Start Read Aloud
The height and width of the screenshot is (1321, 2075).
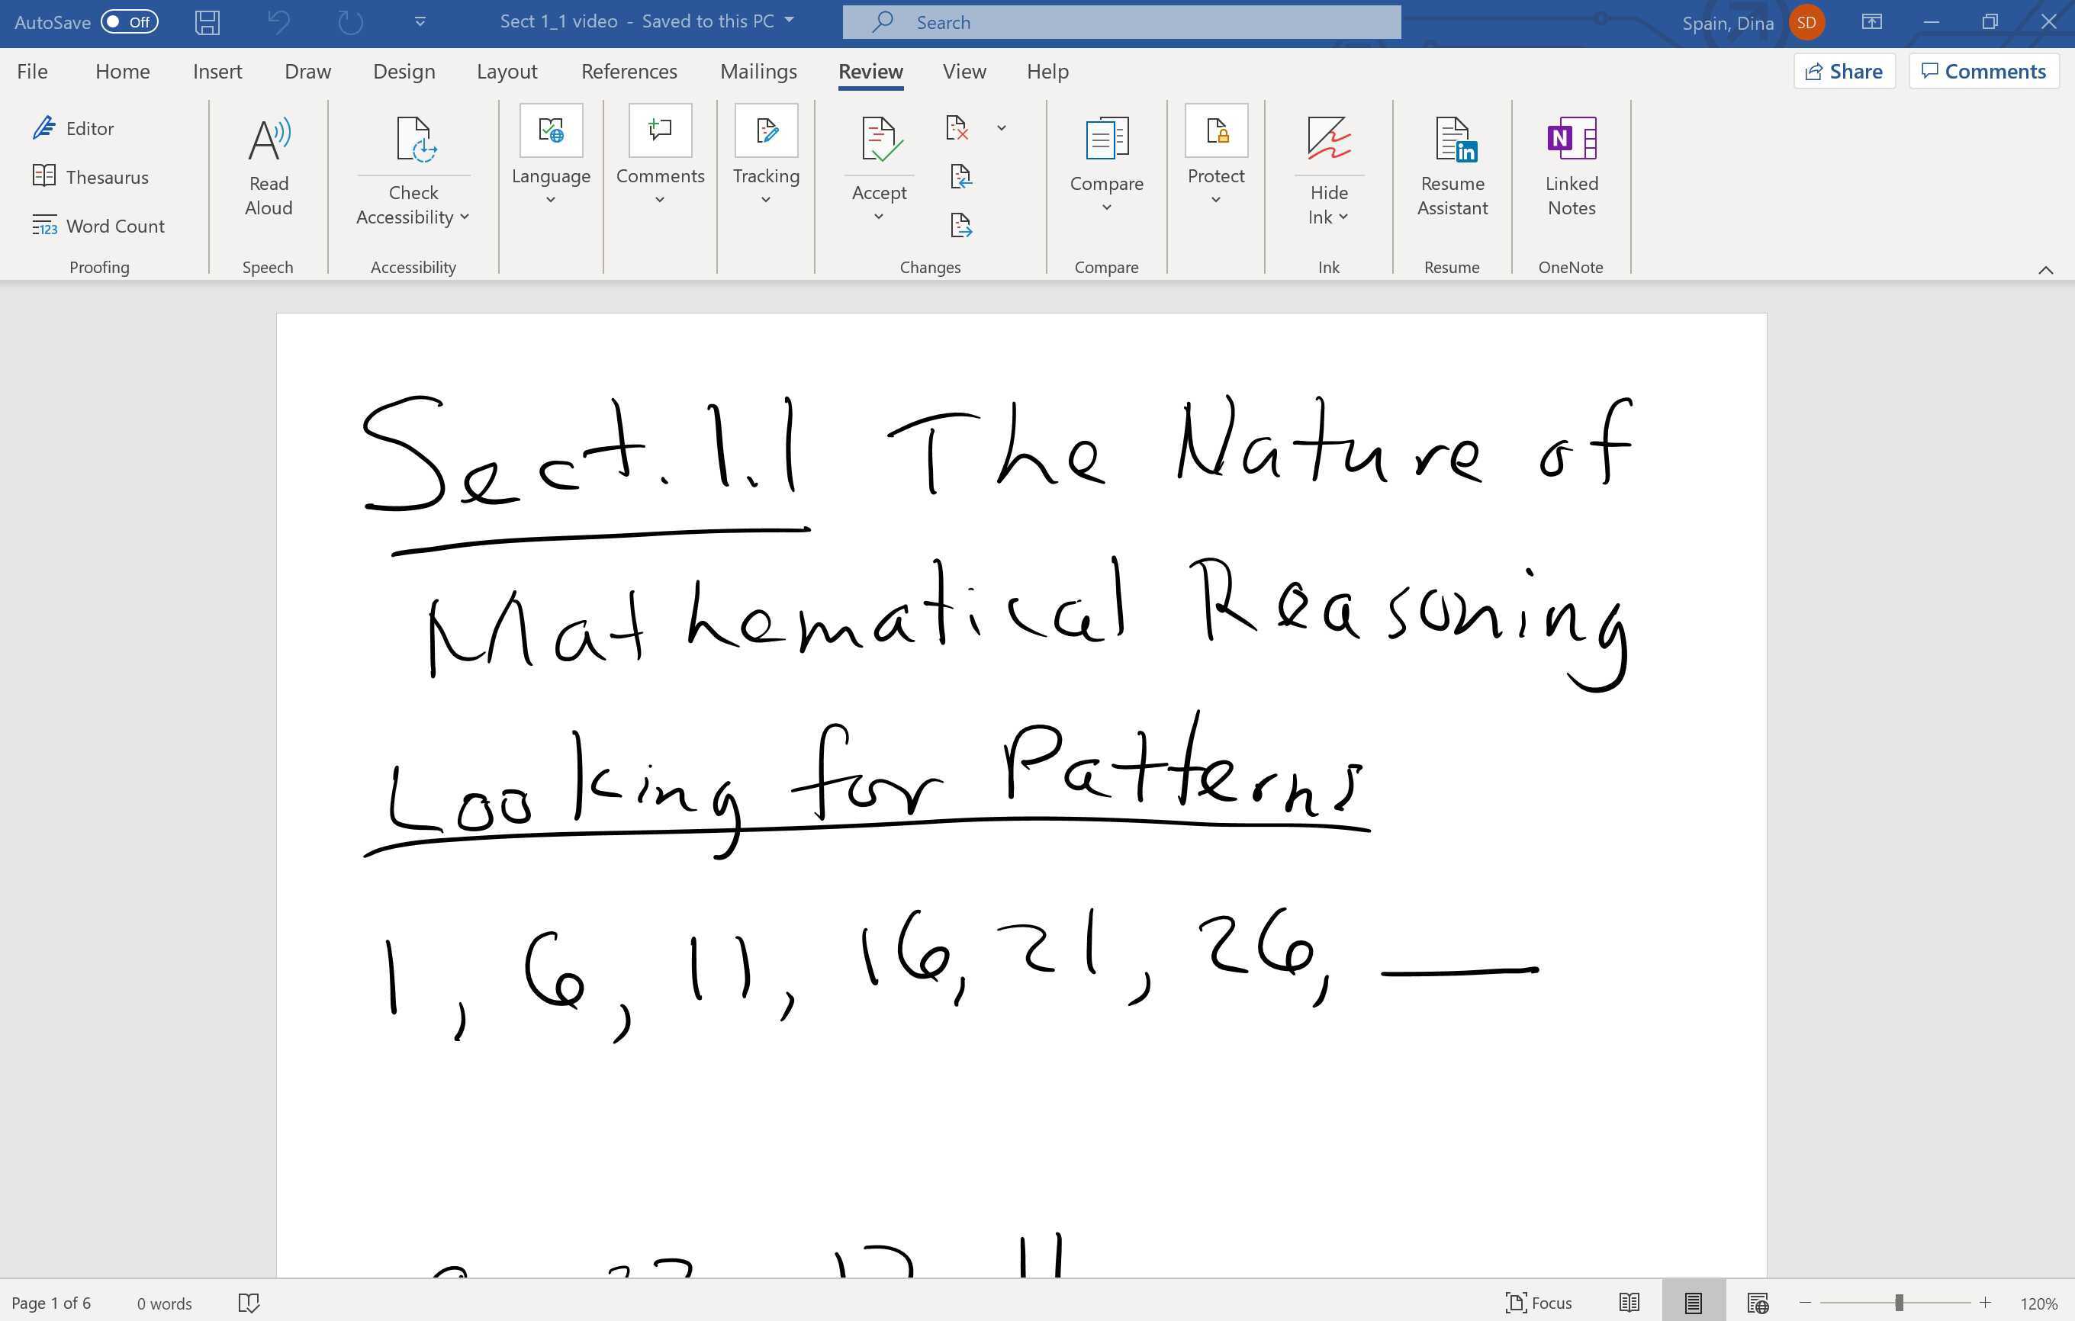click(x=268, y=166)
